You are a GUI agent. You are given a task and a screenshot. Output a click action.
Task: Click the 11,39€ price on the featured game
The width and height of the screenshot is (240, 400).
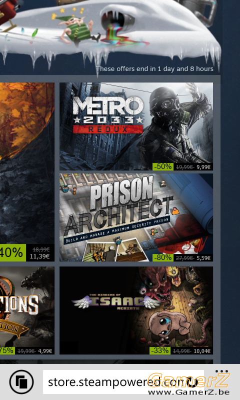point(39,256)
